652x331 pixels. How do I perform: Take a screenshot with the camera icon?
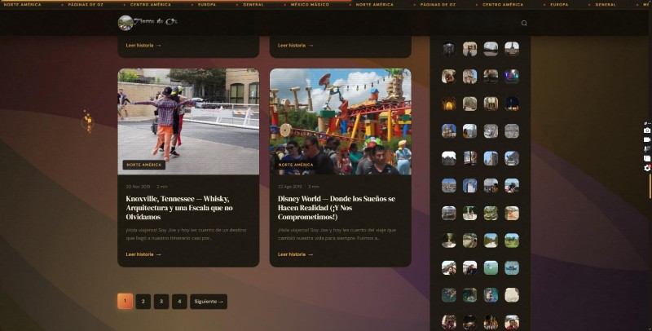(647, 130)
